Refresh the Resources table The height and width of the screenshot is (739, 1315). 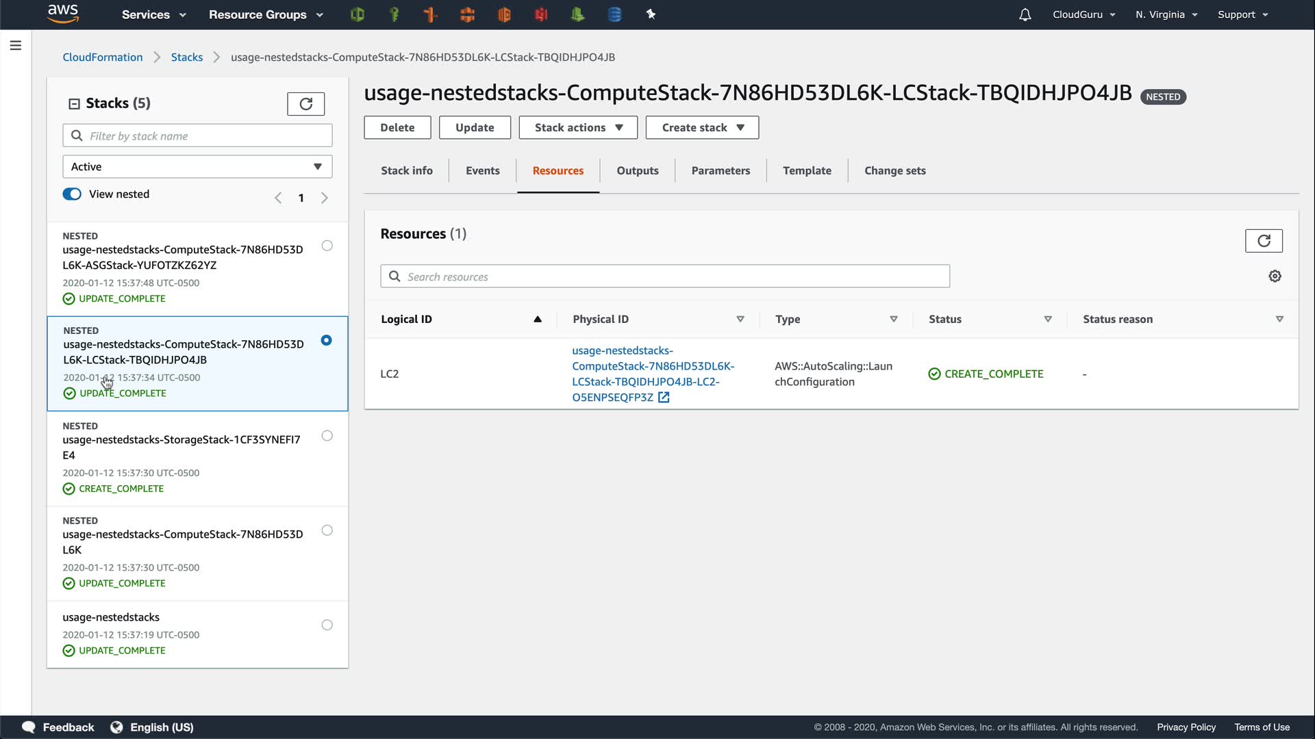(x=1263, y=241)
